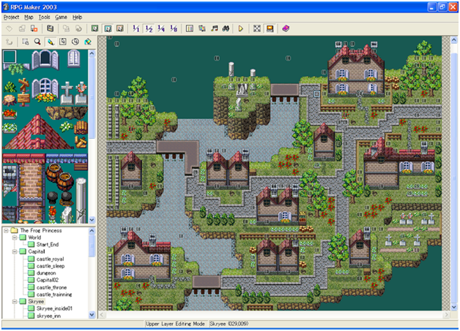Screen dimensions: 460x331
Task: Set map zoom to 1/4 scale
Action: pyautogui.click(x=161, y=28)
